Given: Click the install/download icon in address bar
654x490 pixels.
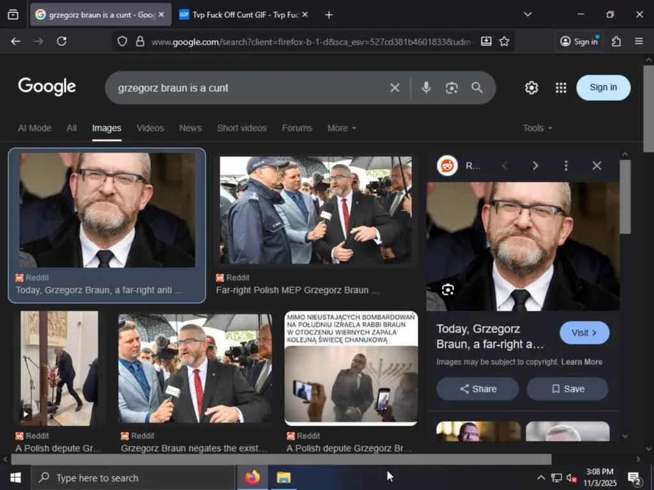Looking at the screenshot, I should (486, 41).
